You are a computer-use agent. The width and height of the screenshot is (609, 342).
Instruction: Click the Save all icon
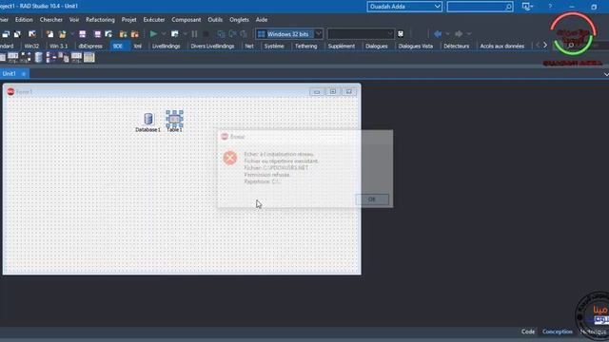97,34
